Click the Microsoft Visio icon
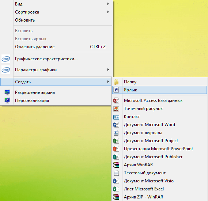The width and height of the screenshot is (208, 201). click(x=116, y=181)
